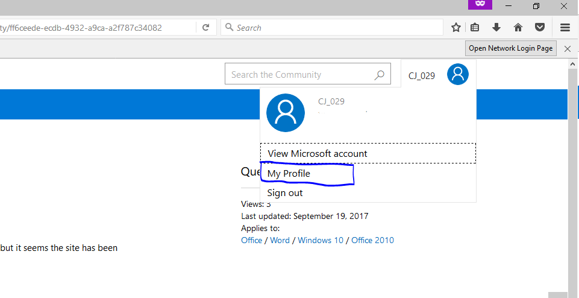Select View Microsoft account menu entry

[x=368, y=153]
